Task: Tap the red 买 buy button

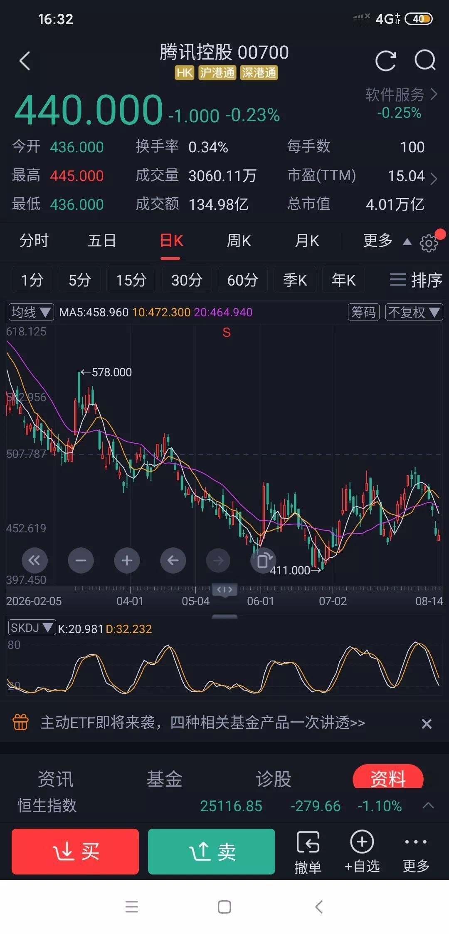Action: click(x=75, y=851)
